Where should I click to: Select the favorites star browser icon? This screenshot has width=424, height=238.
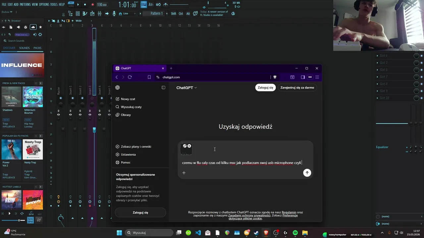click(40, 27)
